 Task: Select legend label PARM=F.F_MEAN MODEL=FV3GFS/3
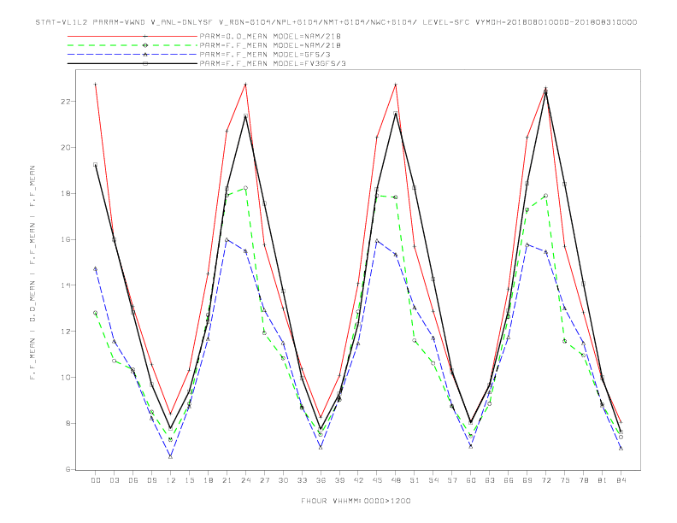pos(273,63)
